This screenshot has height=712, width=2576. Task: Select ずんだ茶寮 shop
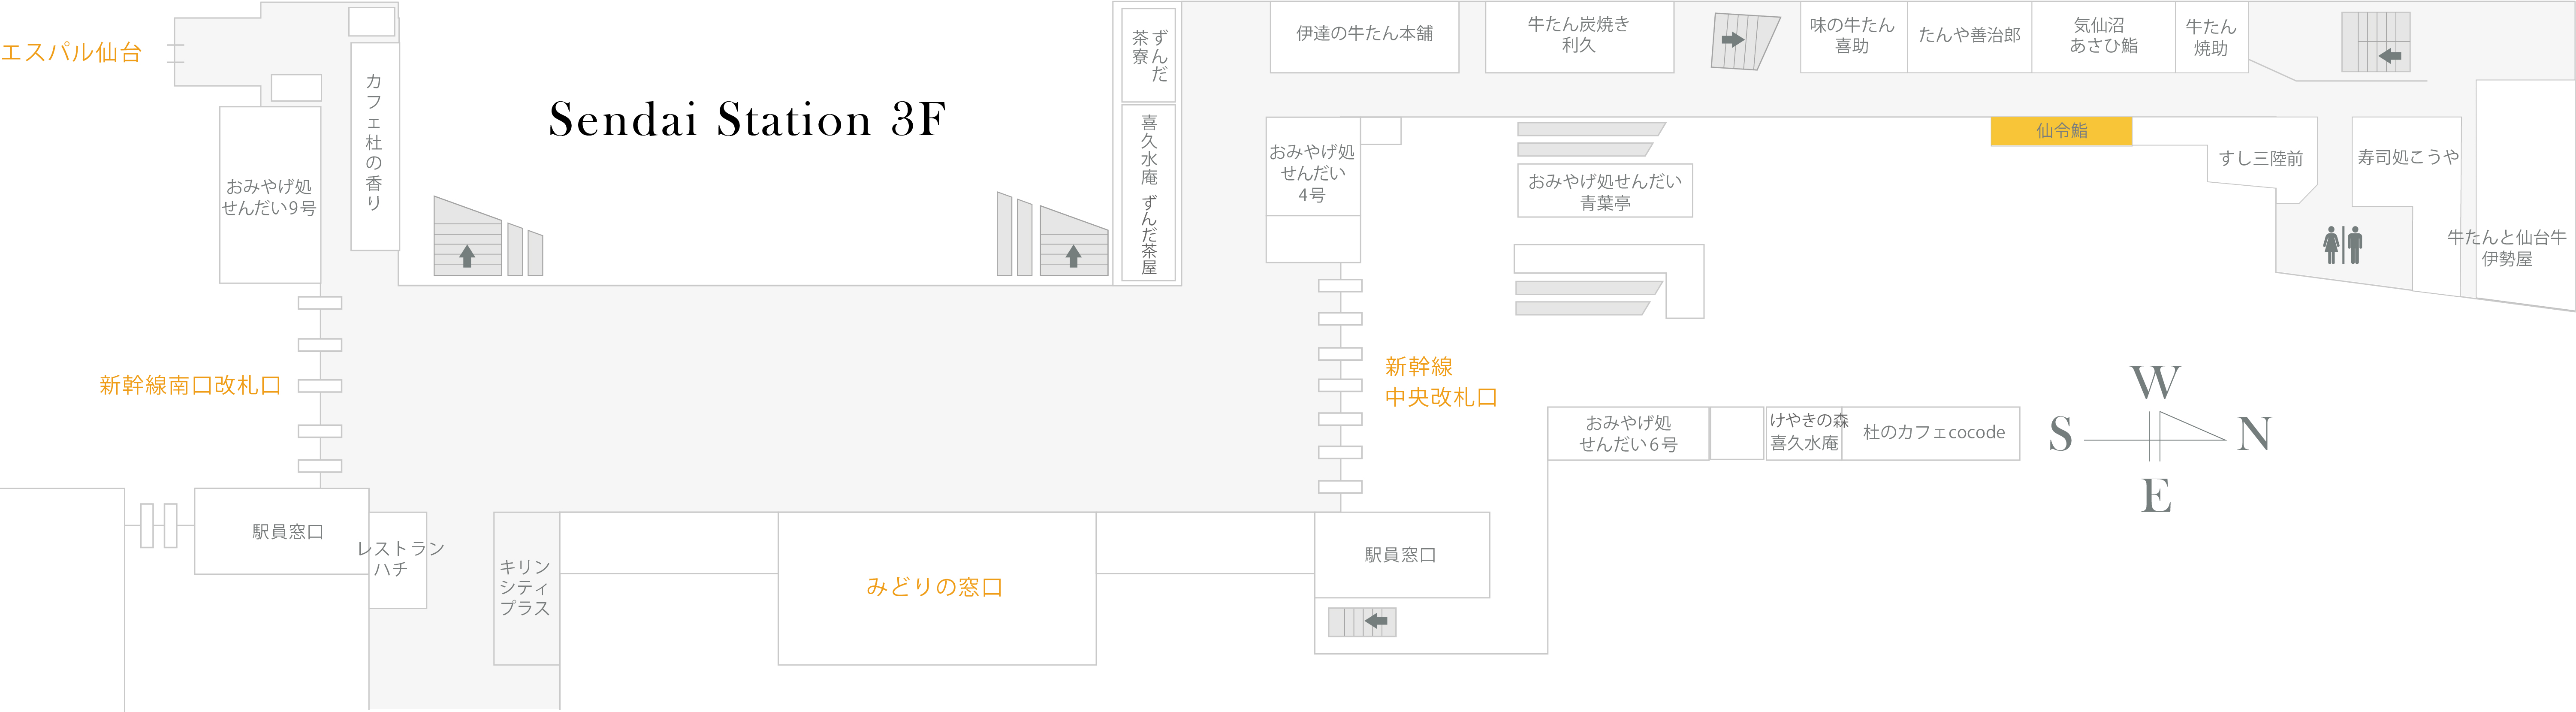(1148, 54)
